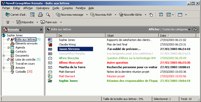This screenshot has height=102, width=201.
Task: Open the Fenêtre menu
Action: [x=81, y=8]
